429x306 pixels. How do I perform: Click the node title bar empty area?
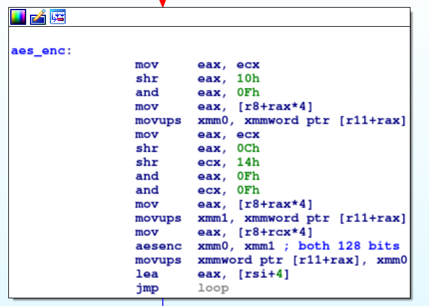238,17
